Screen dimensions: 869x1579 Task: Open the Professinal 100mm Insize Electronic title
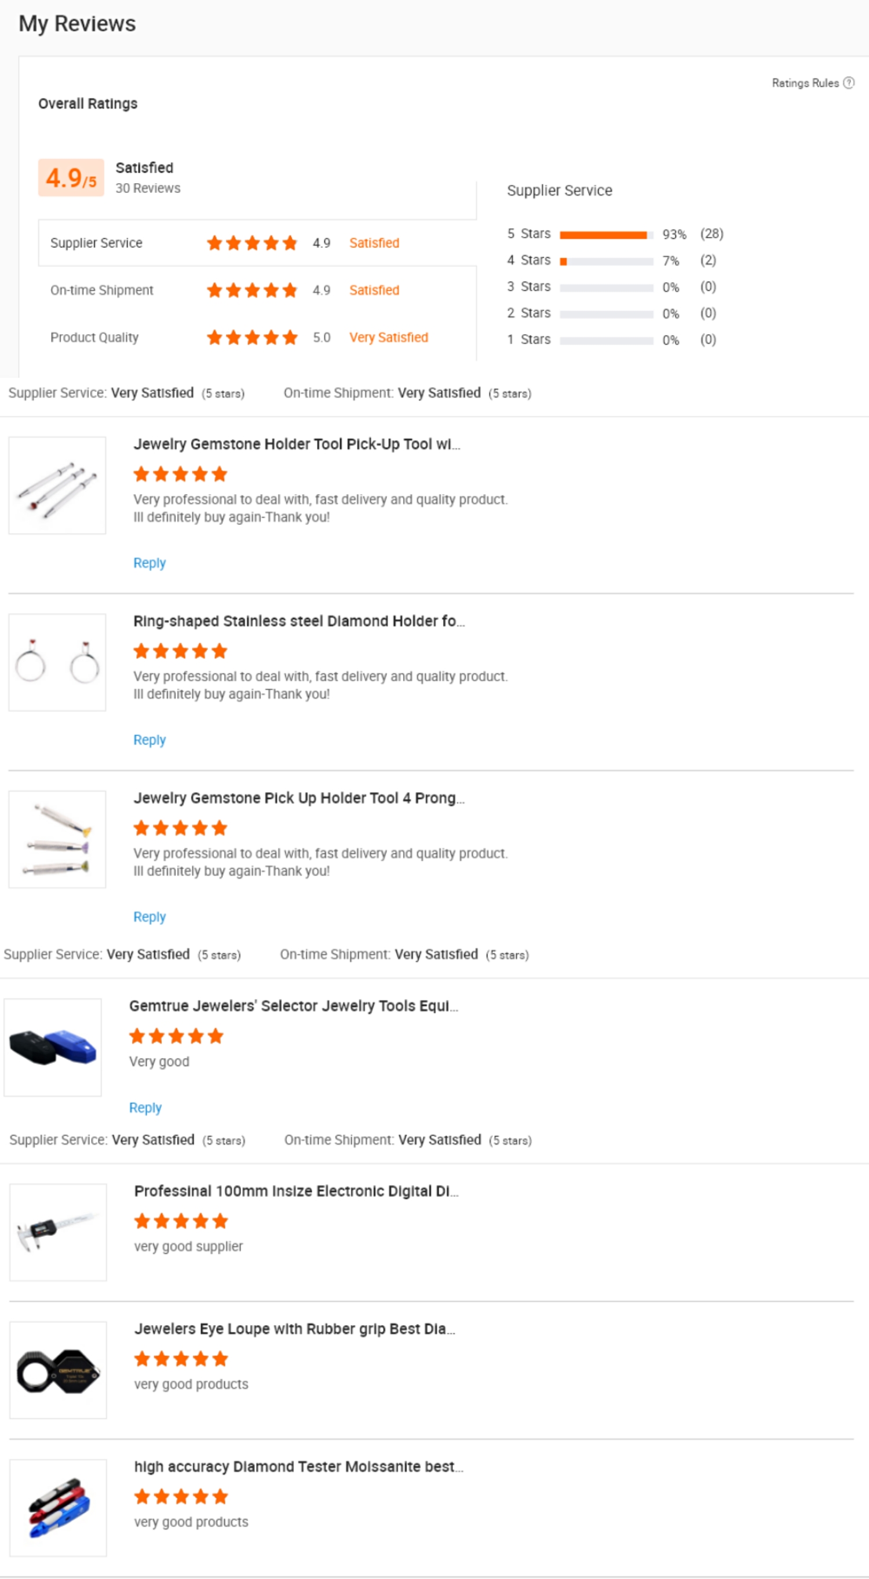tap(296, 1191)
